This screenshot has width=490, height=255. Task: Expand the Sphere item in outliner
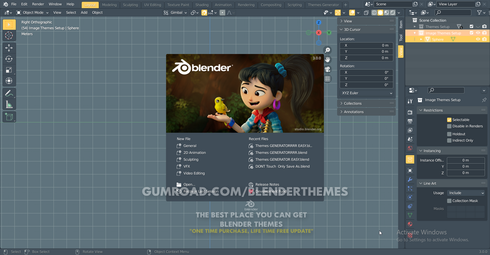coord(421,39)
